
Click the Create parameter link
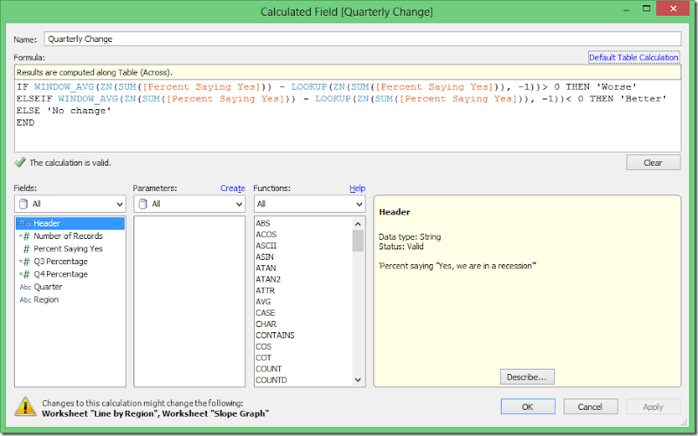[x=232, y=188]
